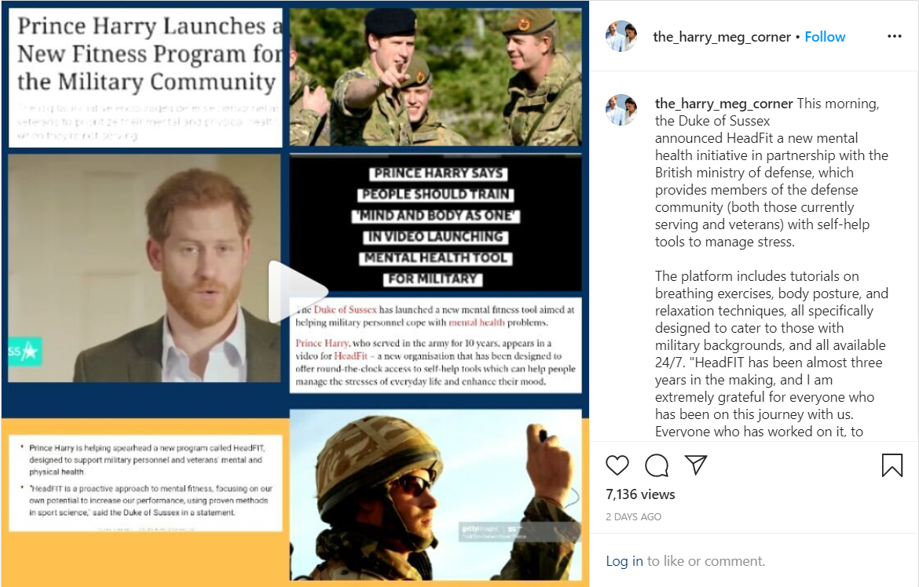
Task: Open profile avatar in post header
Action: (621, 36)
